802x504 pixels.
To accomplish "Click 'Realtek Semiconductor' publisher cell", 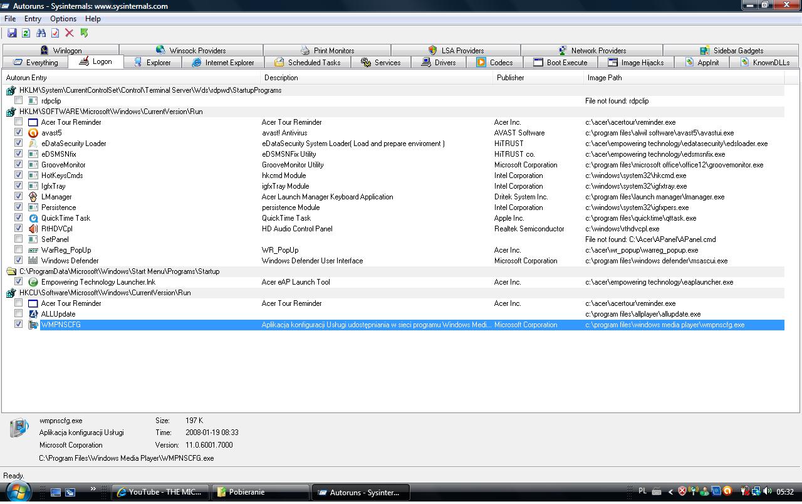I will [529, 229].
